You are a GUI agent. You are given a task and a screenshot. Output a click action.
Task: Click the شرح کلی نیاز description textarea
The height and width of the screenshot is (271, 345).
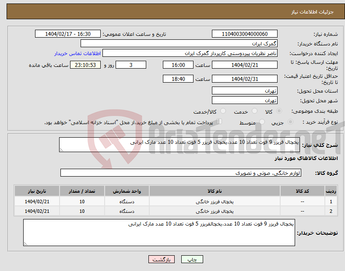point(180,145)
